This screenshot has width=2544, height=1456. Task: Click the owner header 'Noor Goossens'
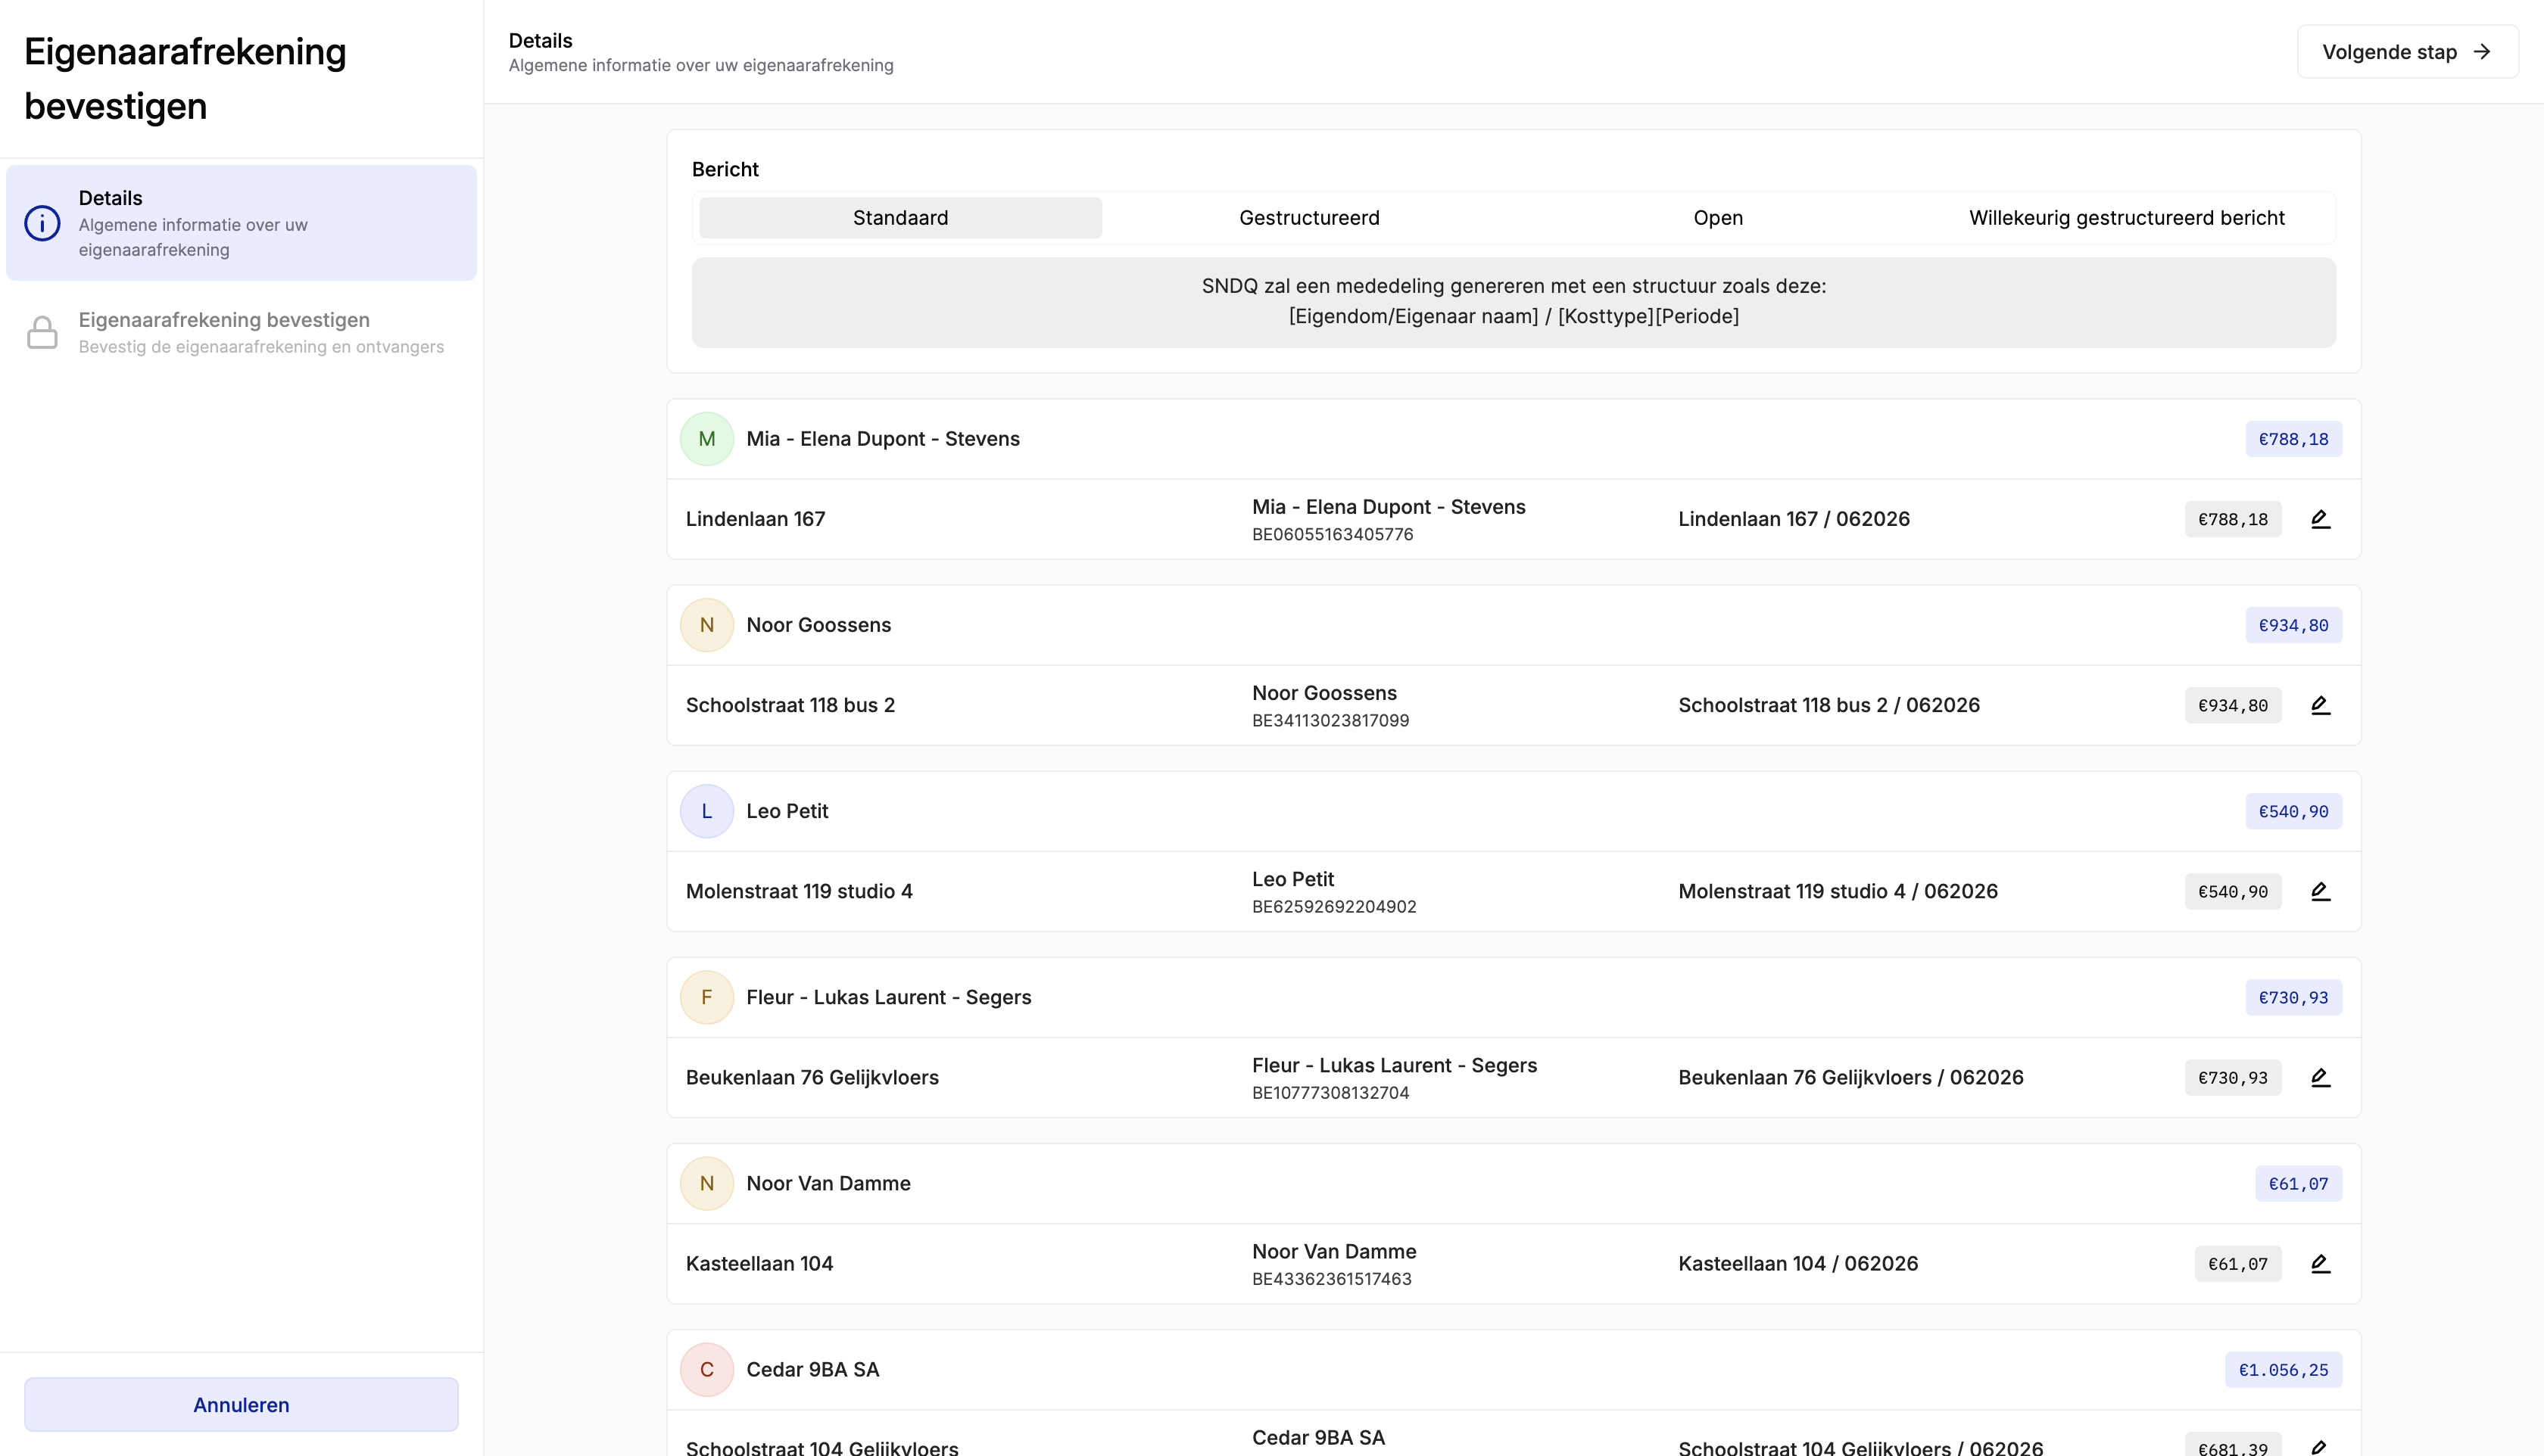pyautogui.click(x=818, y=625)
